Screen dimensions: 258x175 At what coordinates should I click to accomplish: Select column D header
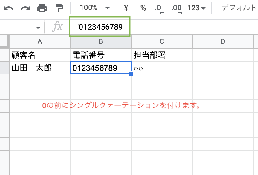223,41
